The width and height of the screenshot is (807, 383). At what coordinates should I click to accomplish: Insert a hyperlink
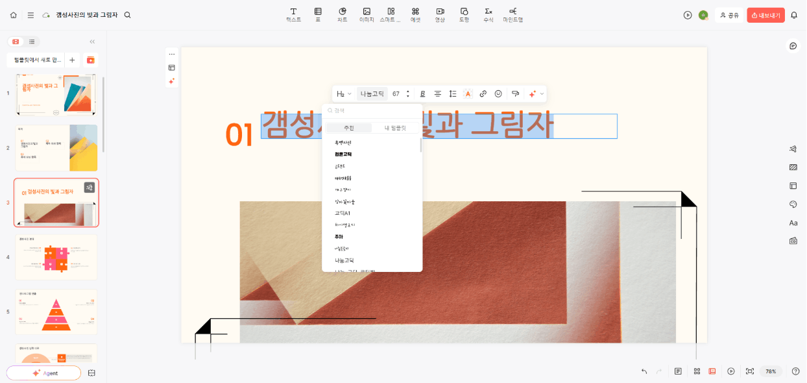483,94
